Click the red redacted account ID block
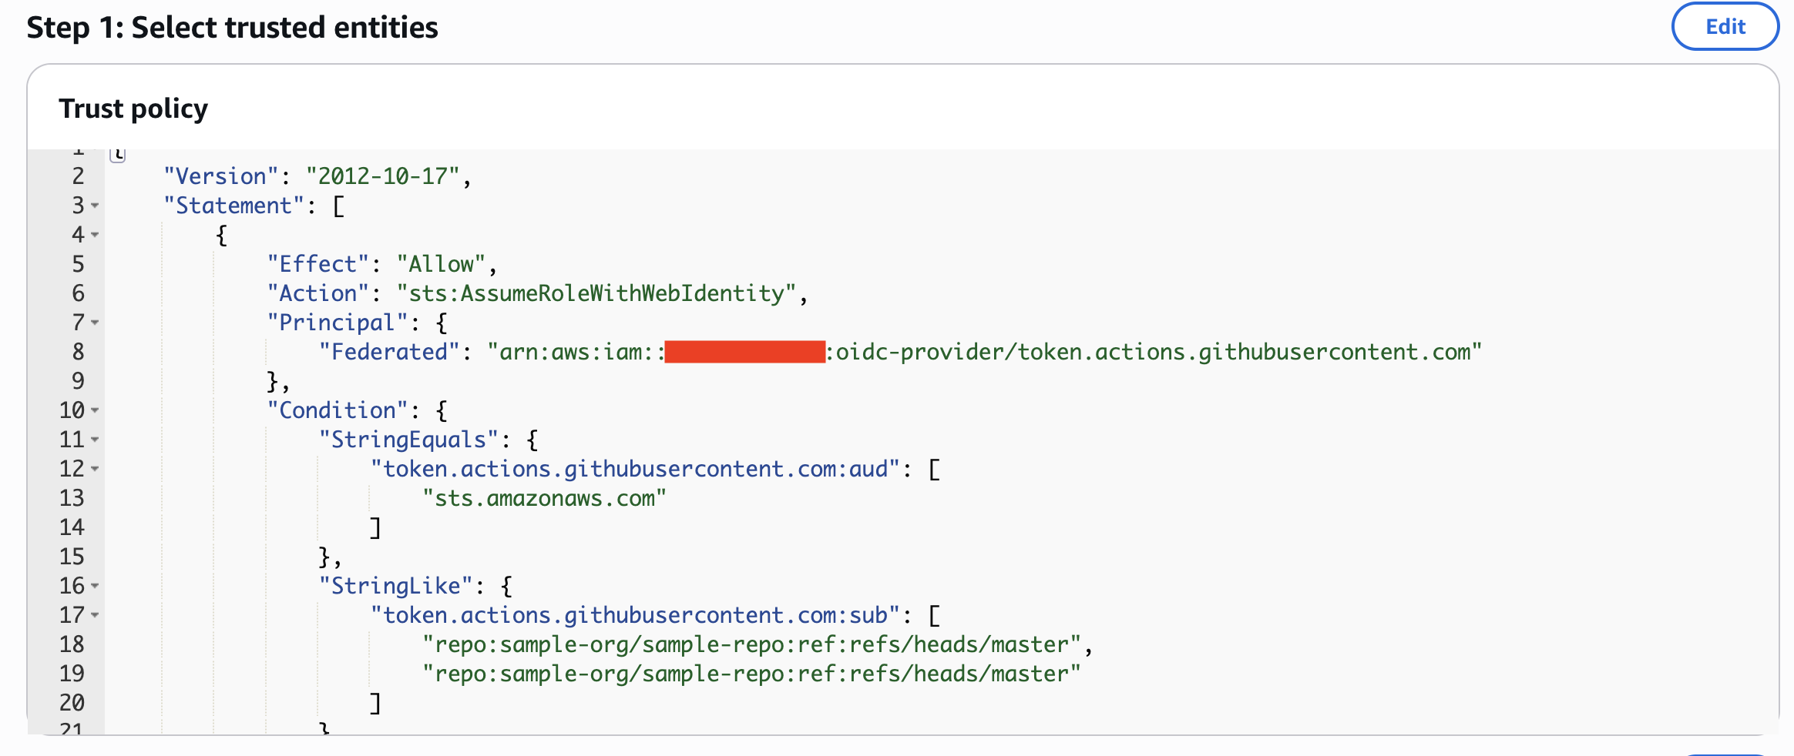This screenshot has width=1794, height=756. [744, 352]
